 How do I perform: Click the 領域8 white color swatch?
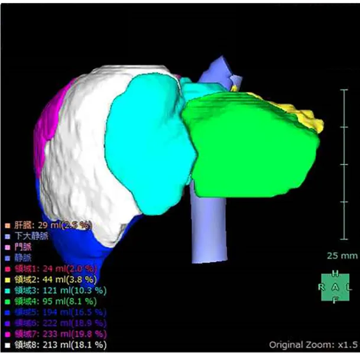point(8,345)
